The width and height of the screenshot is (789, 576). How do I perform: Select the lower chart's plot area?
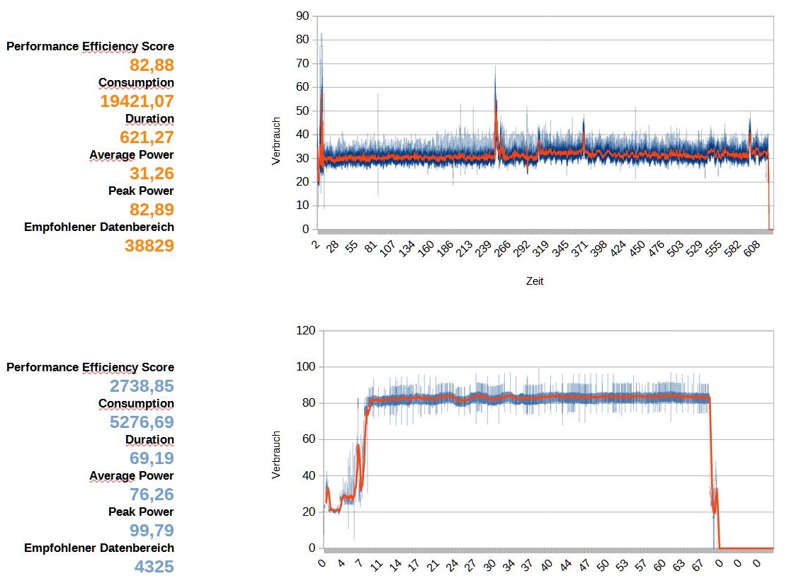click(548, 439)
